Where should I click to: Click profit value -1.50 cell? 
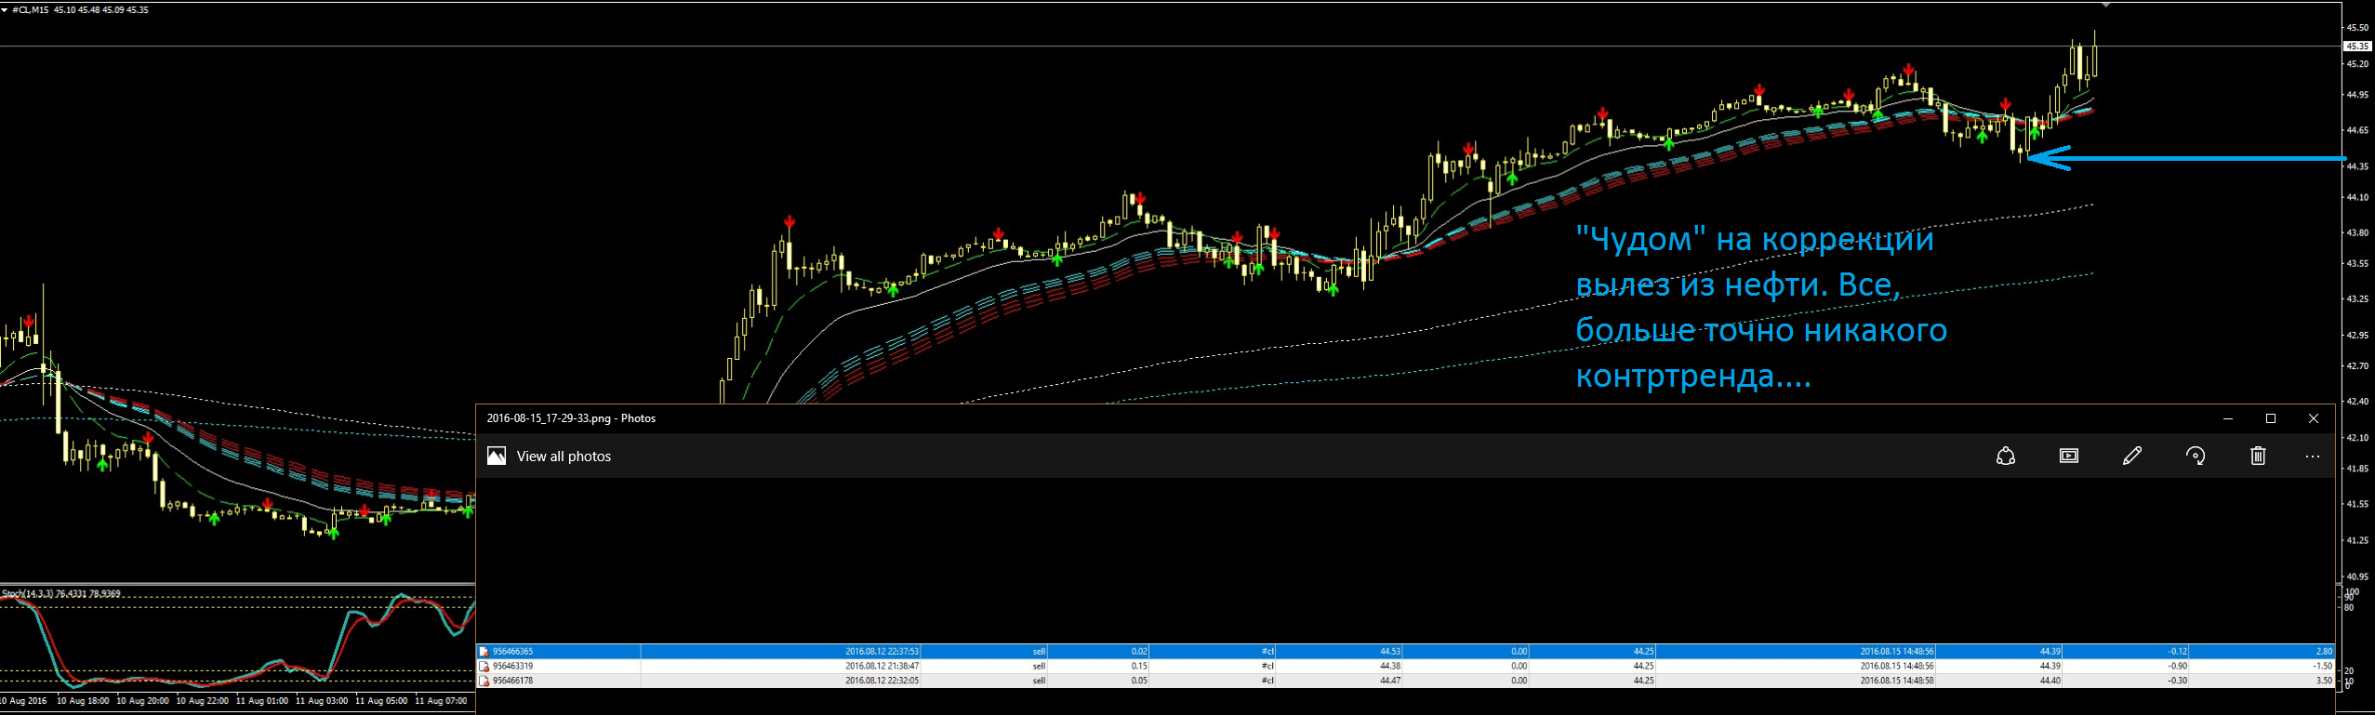(2323, 666)
